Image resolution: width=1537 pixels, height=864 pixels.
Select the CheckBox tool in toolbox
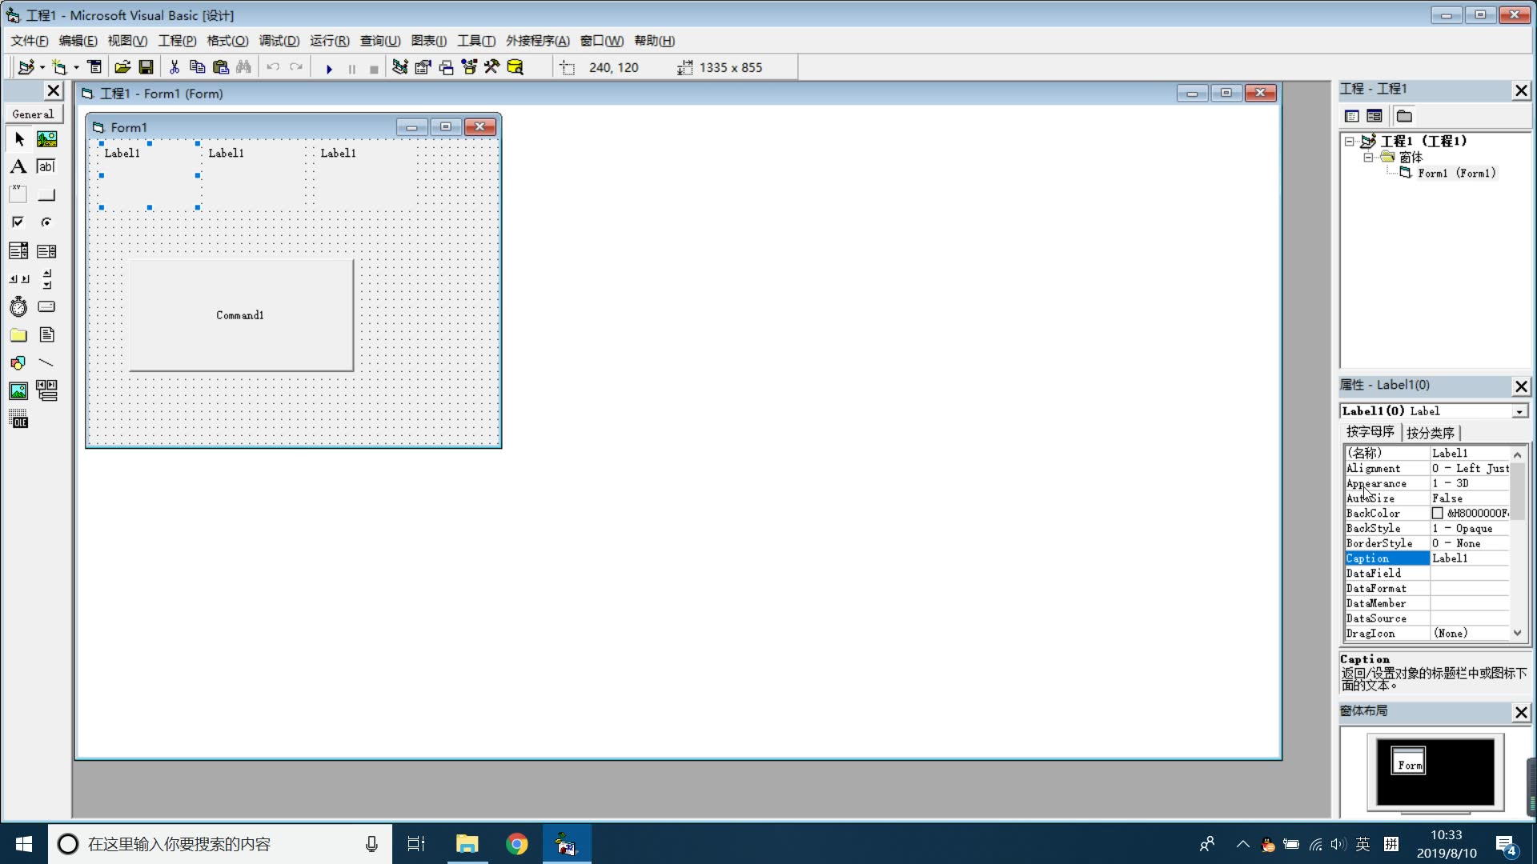(x=18, y=222)
